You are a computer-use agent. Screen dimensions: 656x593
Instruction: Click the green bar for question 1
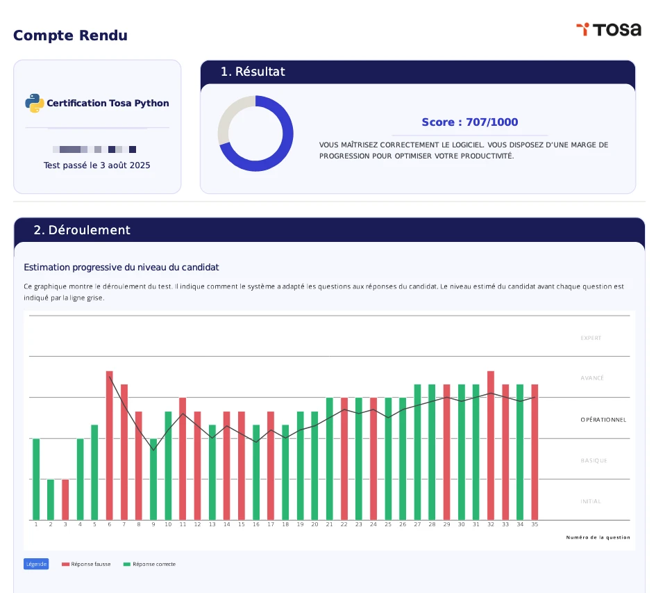point(36,479)
